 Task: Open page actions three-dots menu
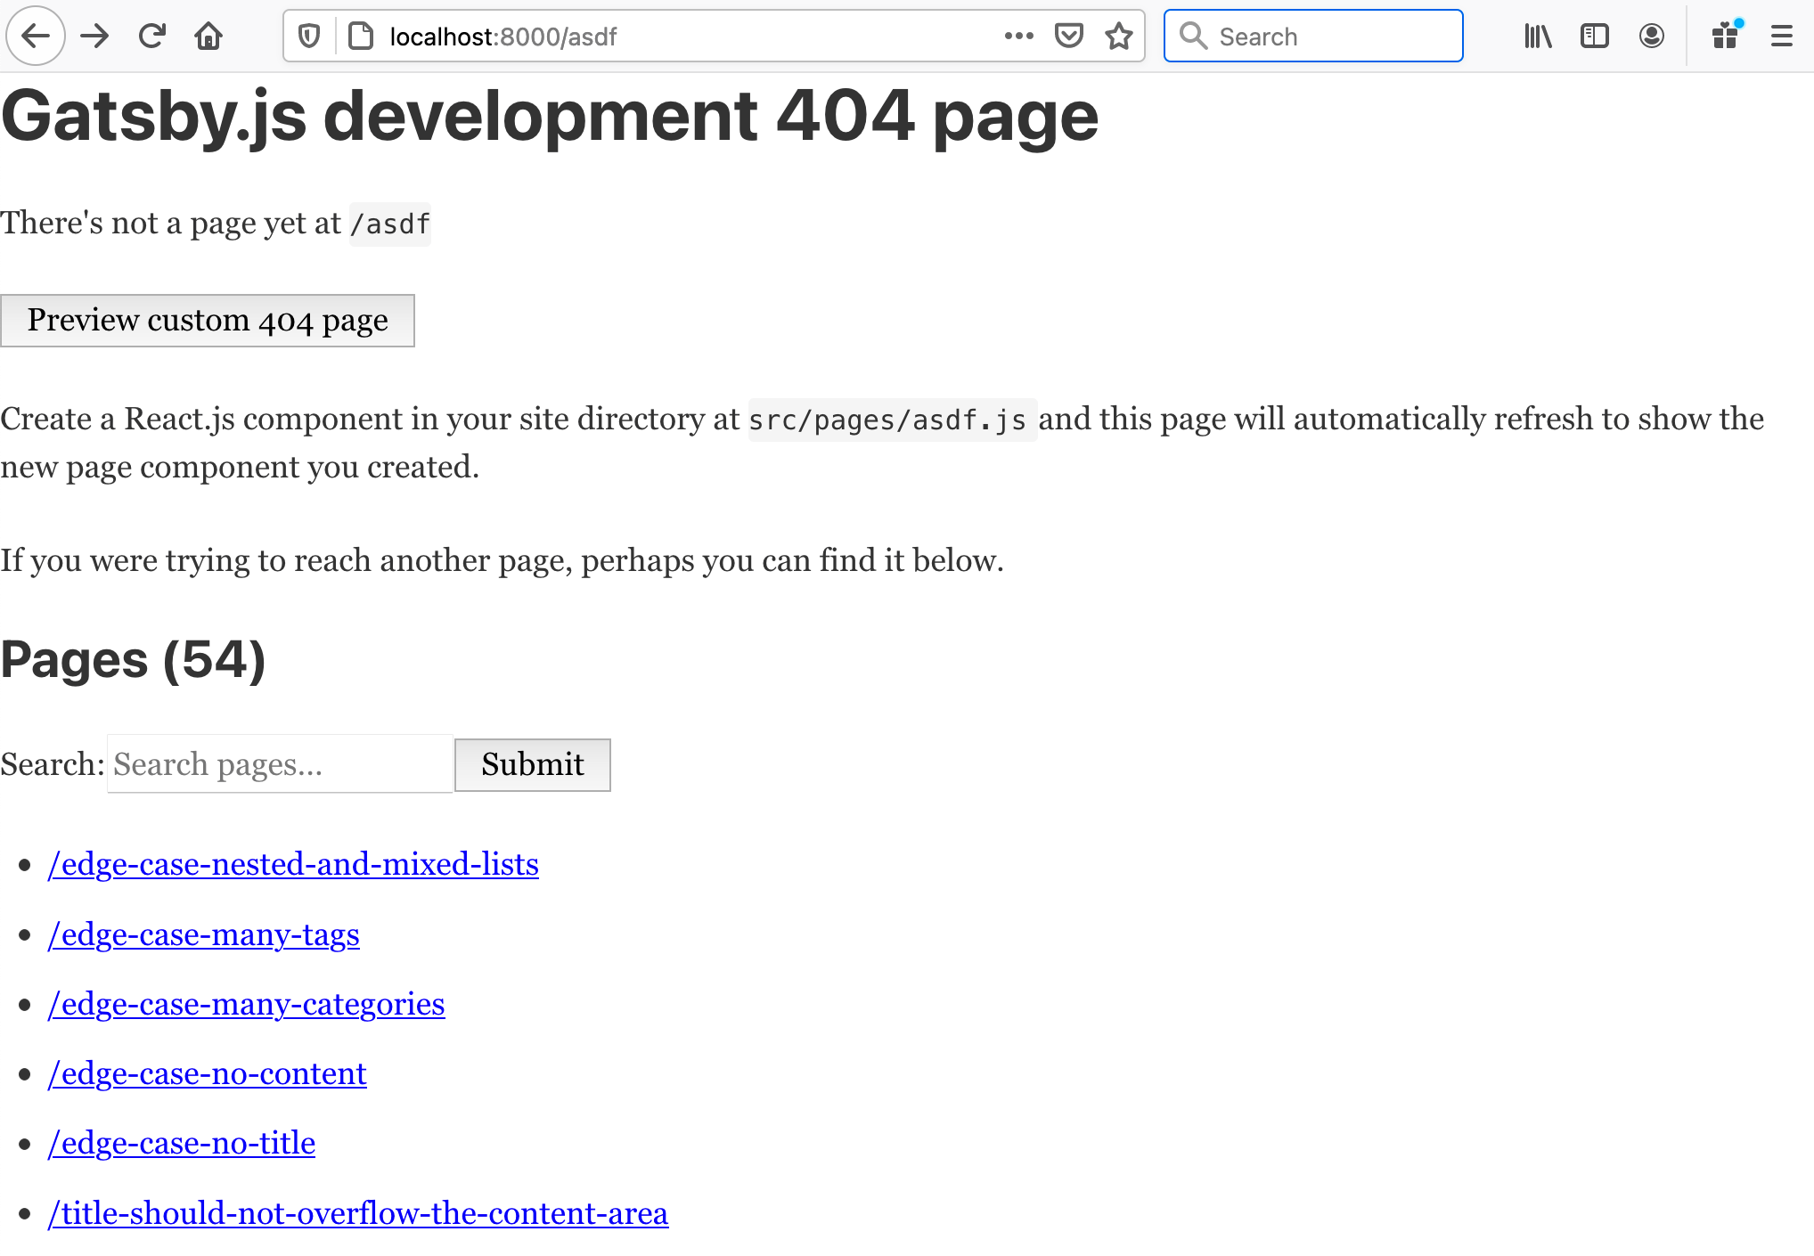click(x=1018, y=36)
